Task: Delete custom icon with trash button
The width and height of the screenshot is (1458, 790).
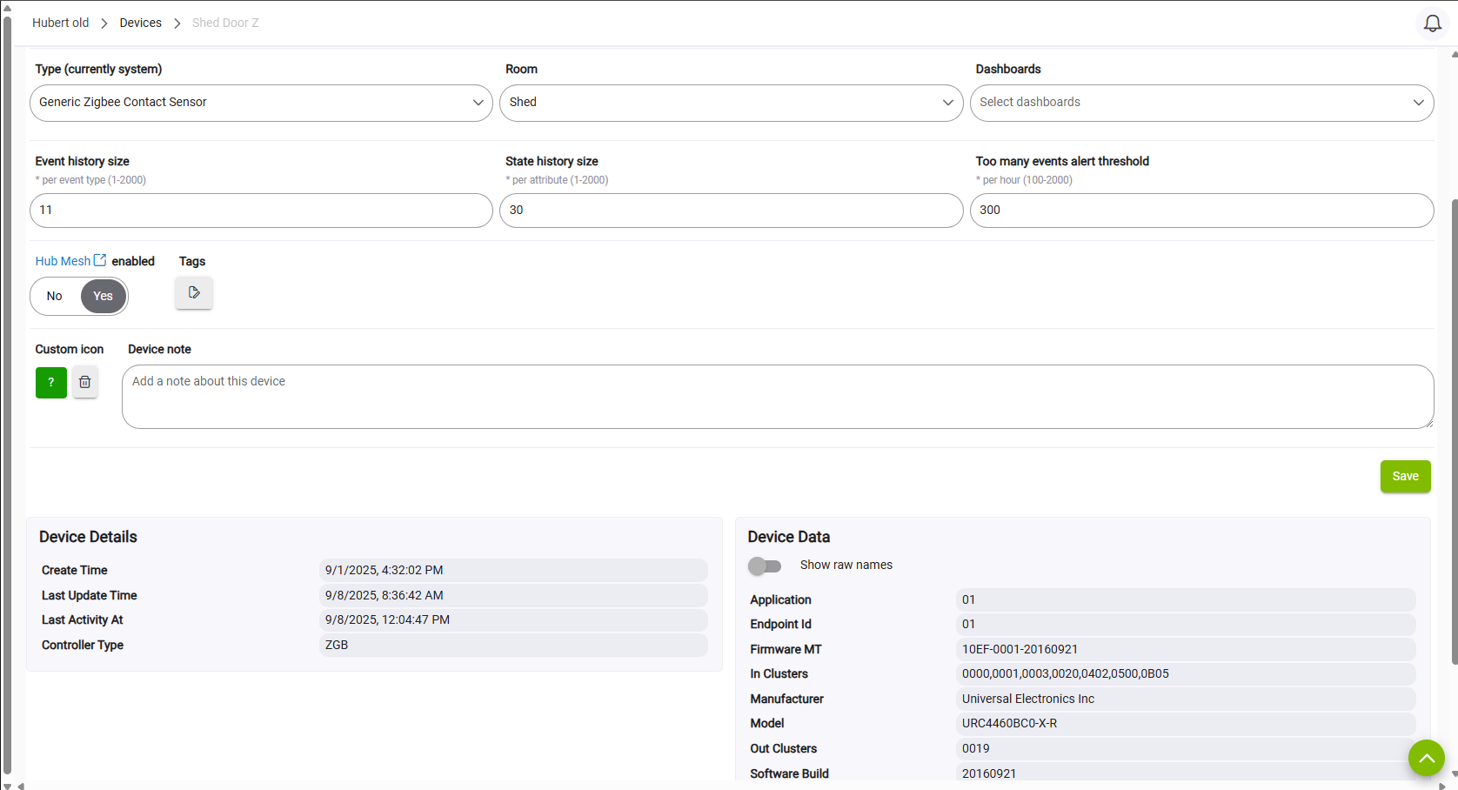Action: 85,382
